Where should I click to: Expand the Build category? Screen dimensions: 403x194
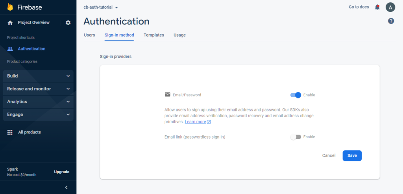pyautogui.click(x=38, y=76)
